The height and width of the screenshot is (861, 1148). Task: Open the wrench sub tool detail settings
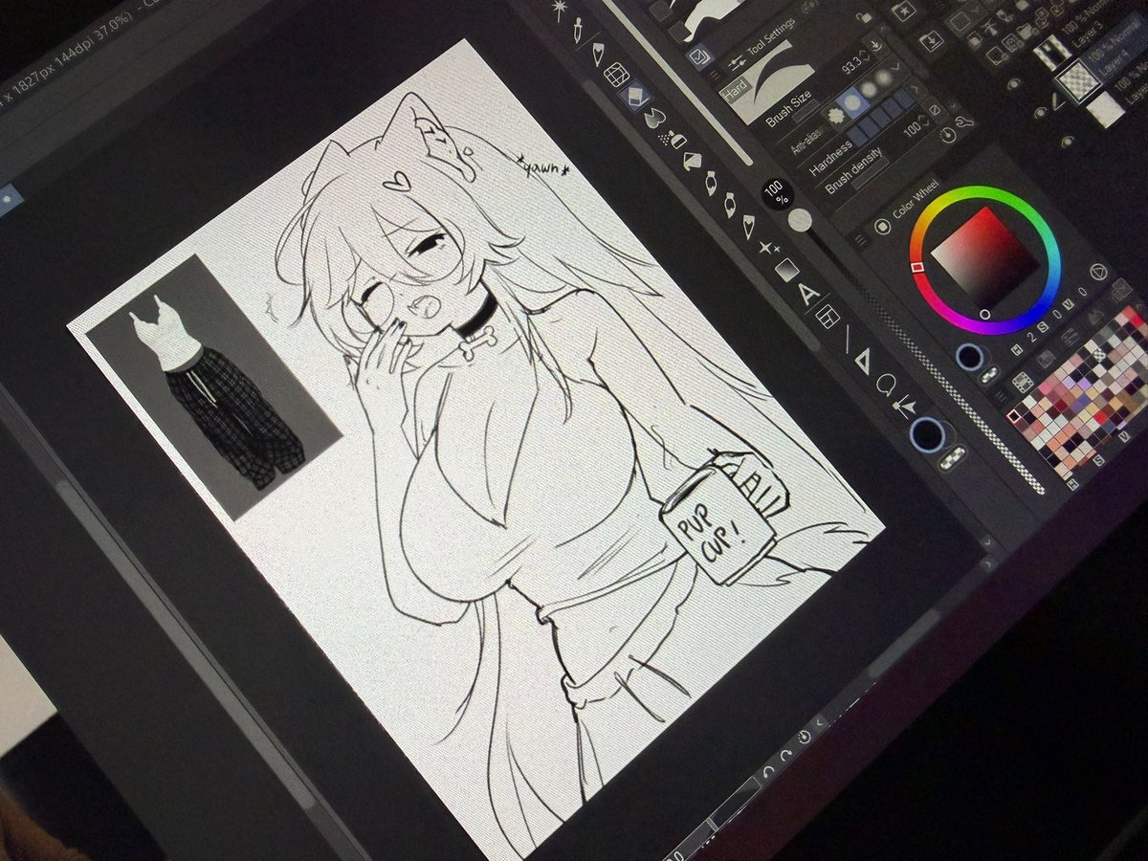click(963, 121)
